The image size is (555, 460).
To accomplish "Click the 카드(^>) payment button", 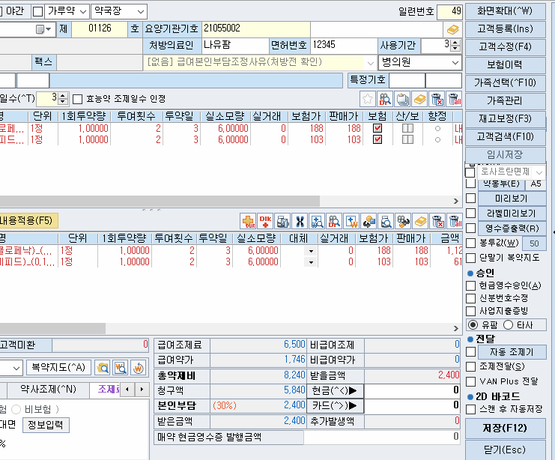I will click(335, 405).
